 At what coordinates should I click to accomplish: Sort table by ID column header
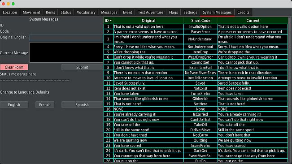tap(109, 21)
